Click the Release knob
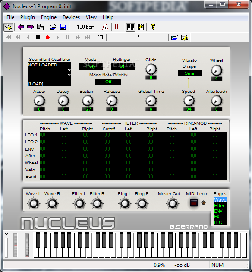 pos(112,101)
